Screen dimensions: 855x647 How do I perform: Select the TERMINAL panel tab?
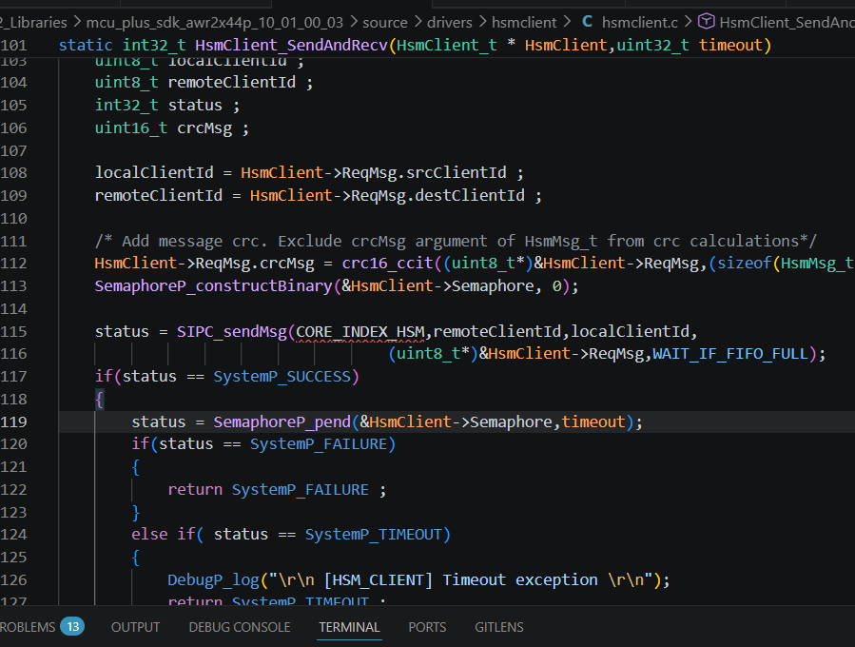[x=350, y=627]
